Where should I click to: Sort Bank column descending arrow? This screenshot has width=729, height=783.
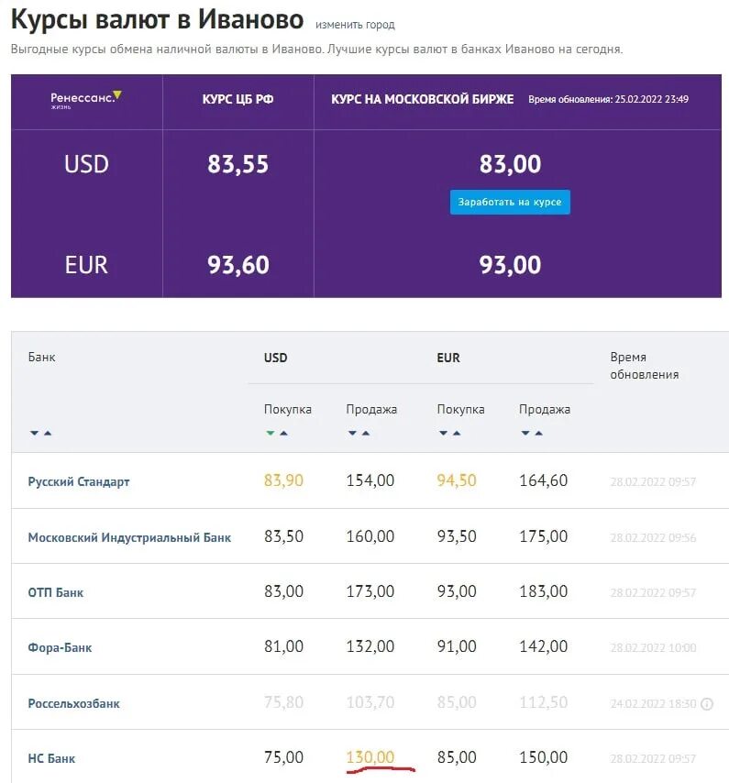[35, 433]
